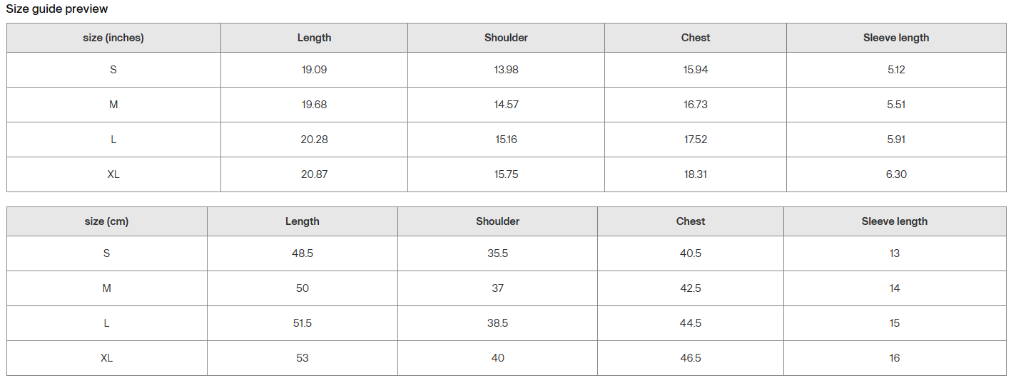Click the 48.5 length cell
This screenshot has height=383, width=1011.
coord(303,253)
